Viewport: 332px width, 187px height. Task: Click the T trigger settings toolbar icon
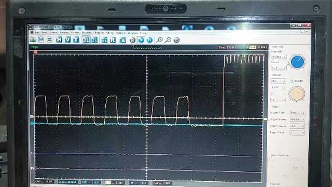76,39
